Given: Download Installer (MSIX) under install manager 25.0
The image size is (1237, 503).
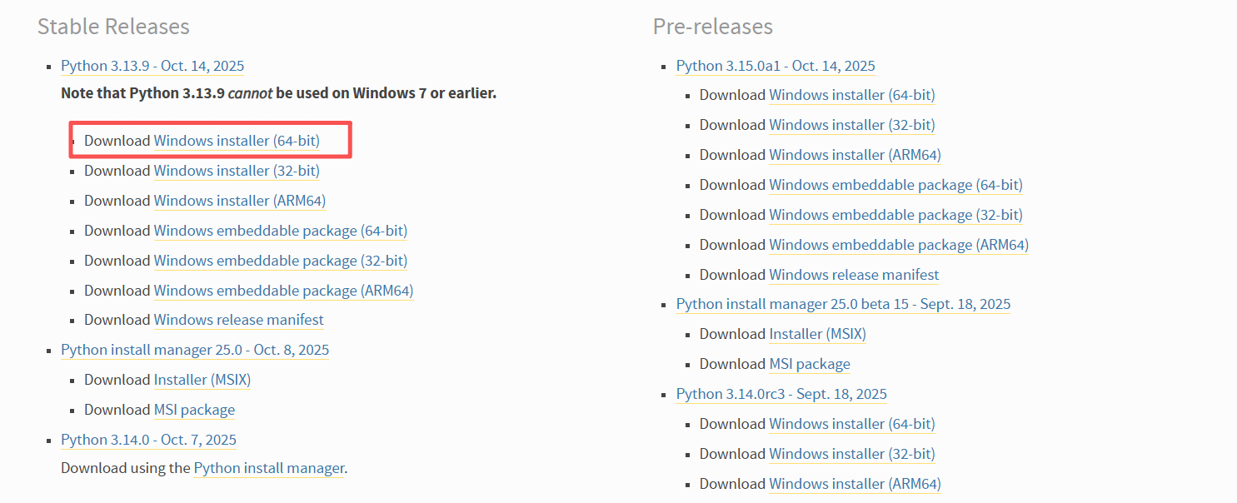Looking at the screenshot, I should [x=202, y=380].
